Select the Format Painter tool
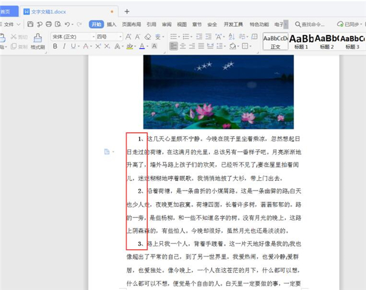The image size is (366, 290). click(37, 42)
